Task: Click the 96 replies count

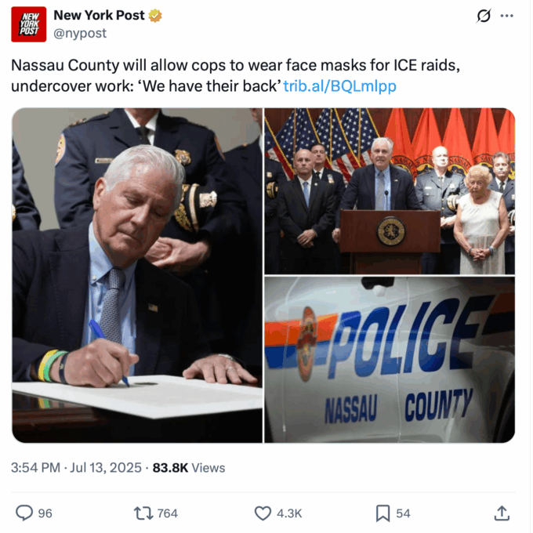Action: coord(45,513)
